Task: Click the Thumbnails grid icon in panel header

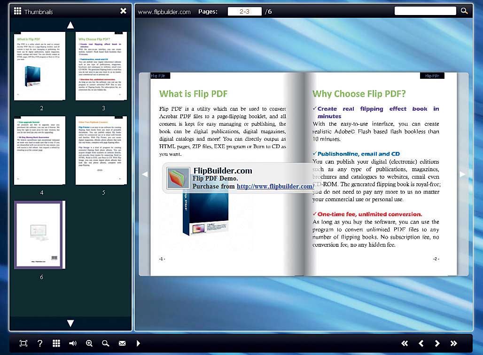Action: coord(17,11)
